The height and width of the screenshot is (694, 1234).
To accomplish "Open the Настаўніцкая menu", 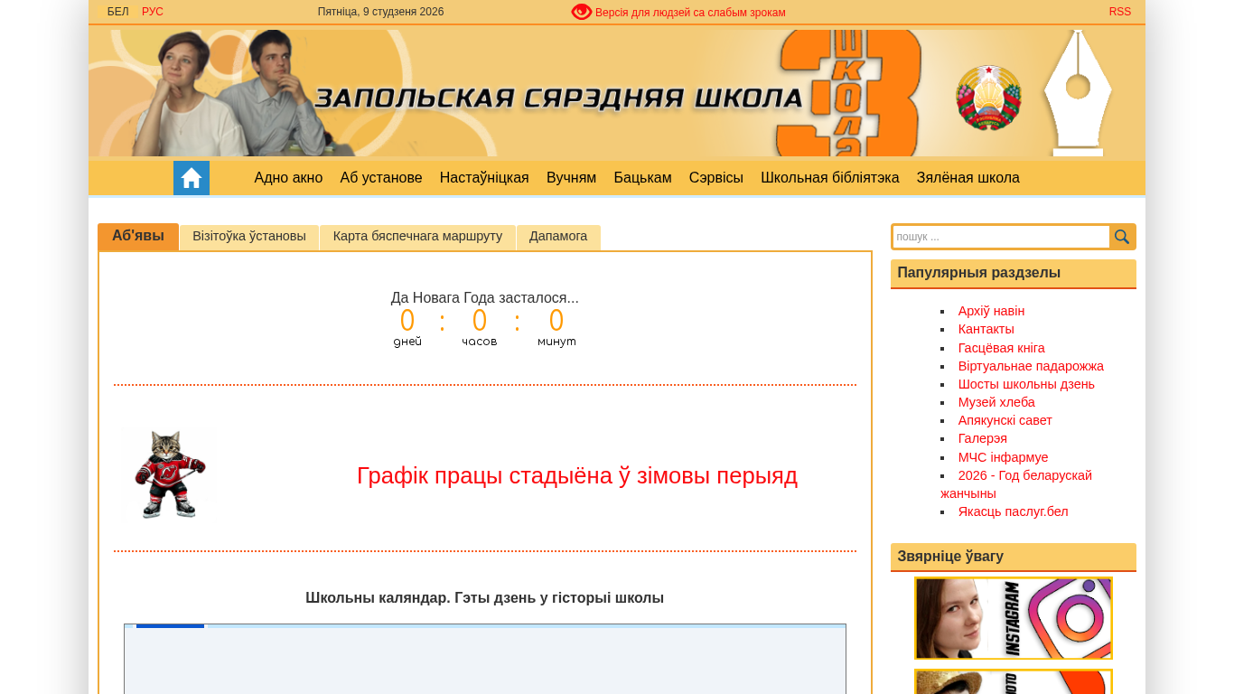I will pyautogui.click(x=484, y=178).
